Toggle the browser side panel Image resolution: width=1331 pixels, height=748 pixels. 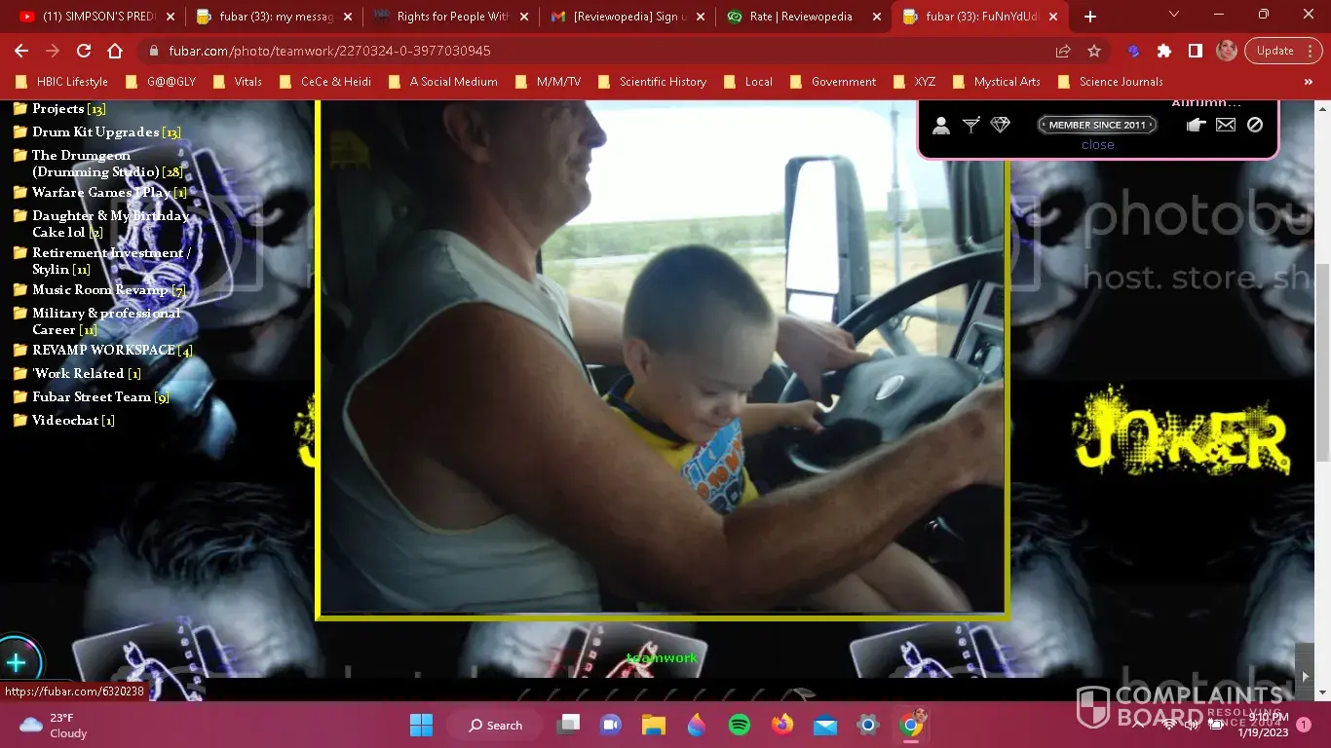tap(1196, 51)
